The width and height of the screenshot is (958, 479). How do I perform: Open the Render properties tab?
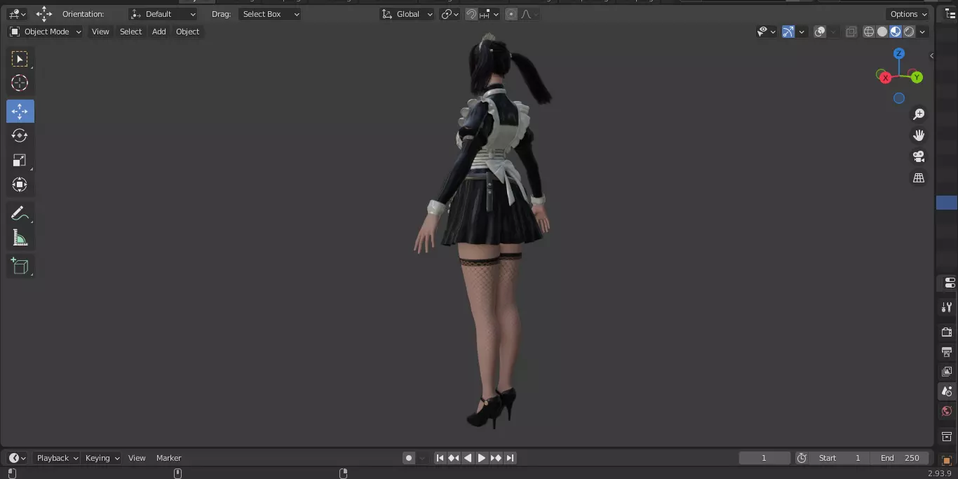[947, 332]
